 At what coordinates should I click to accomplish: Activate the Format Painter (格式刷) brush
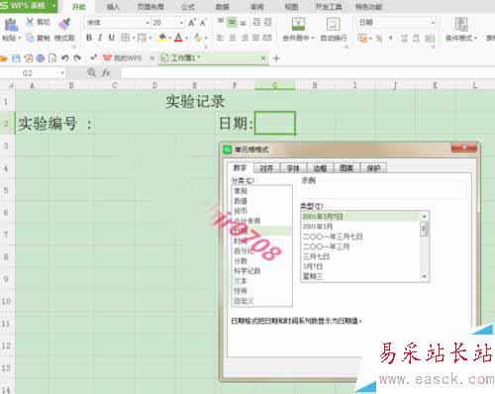pos(64,25)
